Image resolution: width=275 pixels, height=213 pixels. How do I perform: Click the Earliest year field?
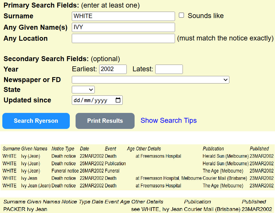113,69
